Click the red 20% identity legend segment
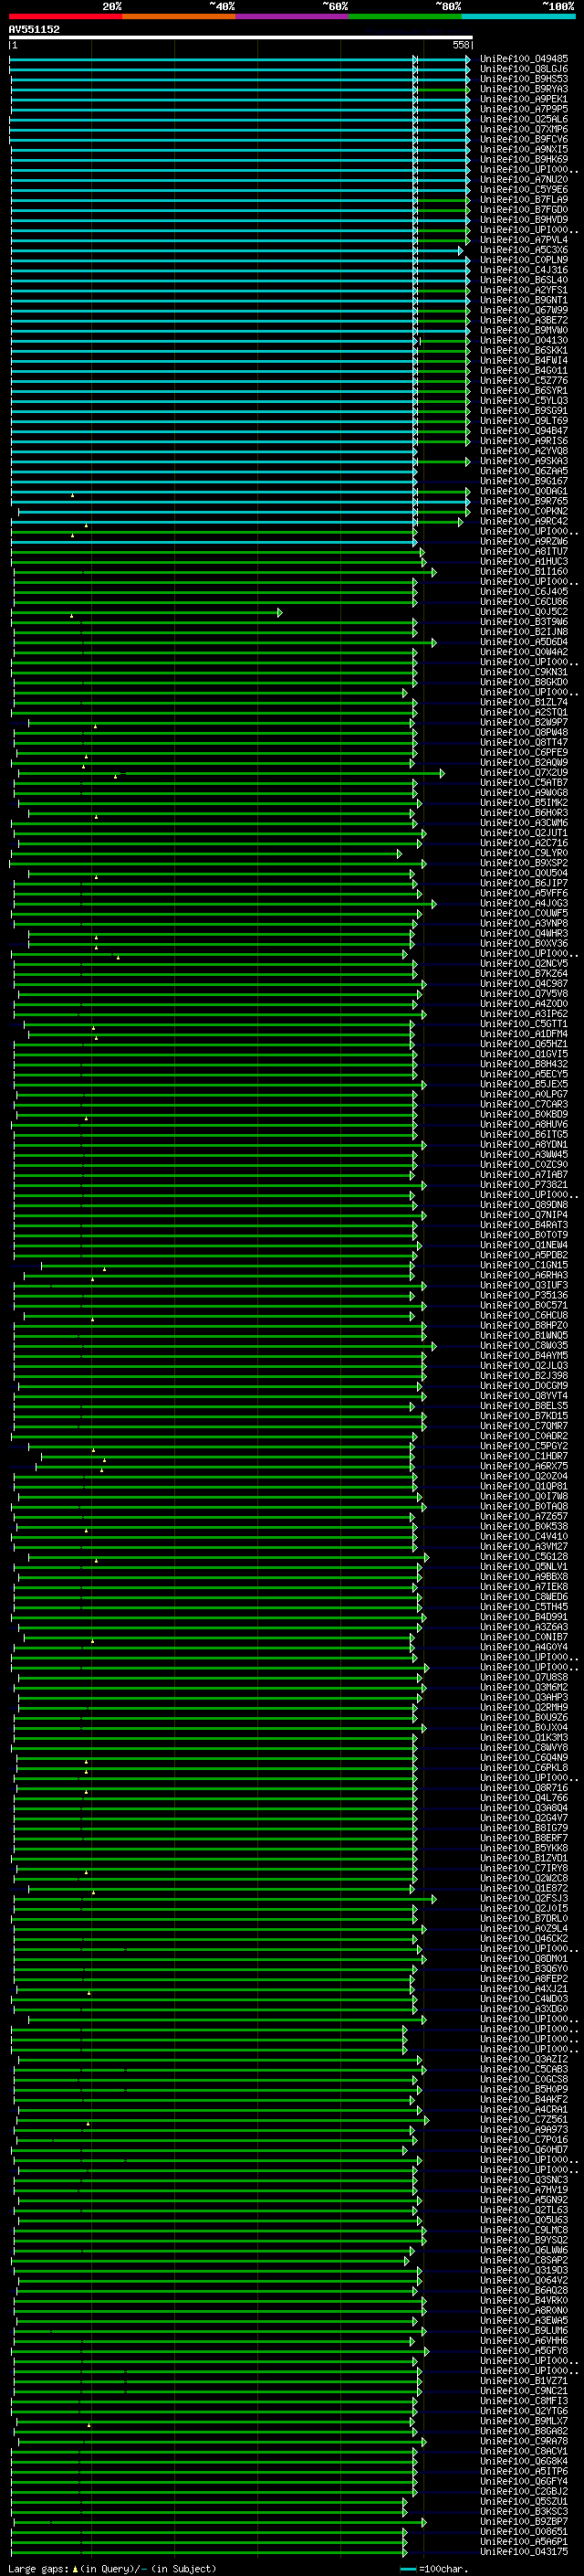 coord(65,16)
